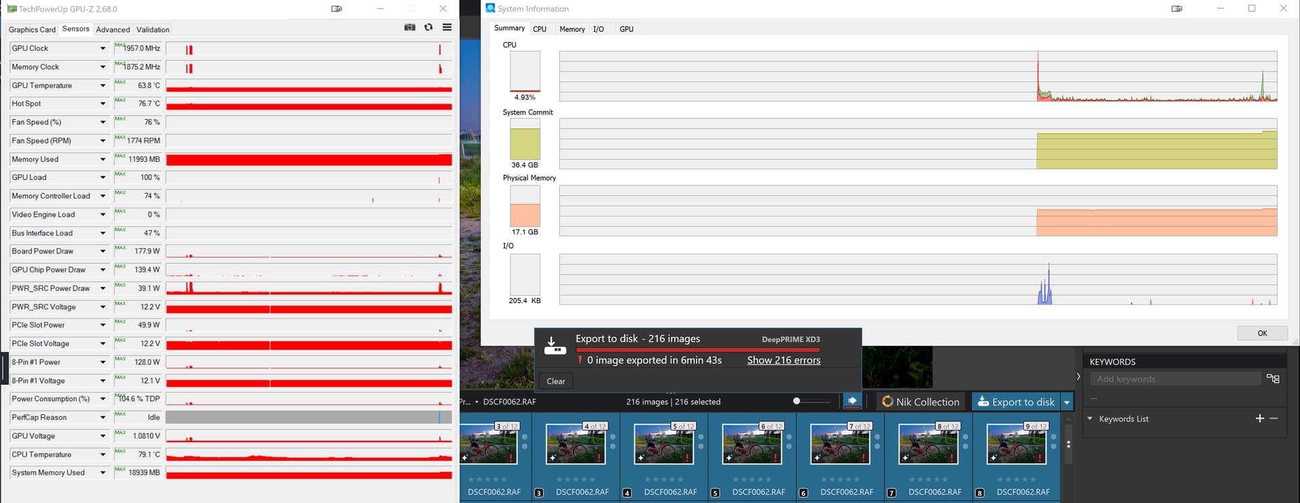Open the GPU-Z hamburger menu
Screen dimensions: 1300x503
click(447, 27)
